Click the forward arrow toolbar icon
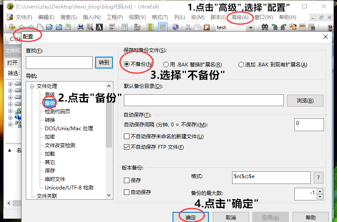The width and height of the screenshot is (337, 222). click(31, 27)
